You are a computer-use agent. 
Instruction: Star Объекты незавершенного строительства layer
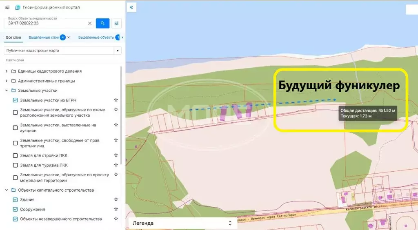coord(116,219)
